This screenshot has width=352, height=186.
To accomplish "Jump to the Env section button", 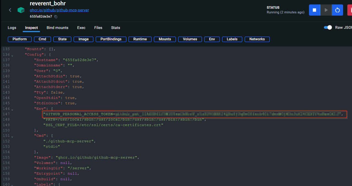I will [x=212, y=39].
